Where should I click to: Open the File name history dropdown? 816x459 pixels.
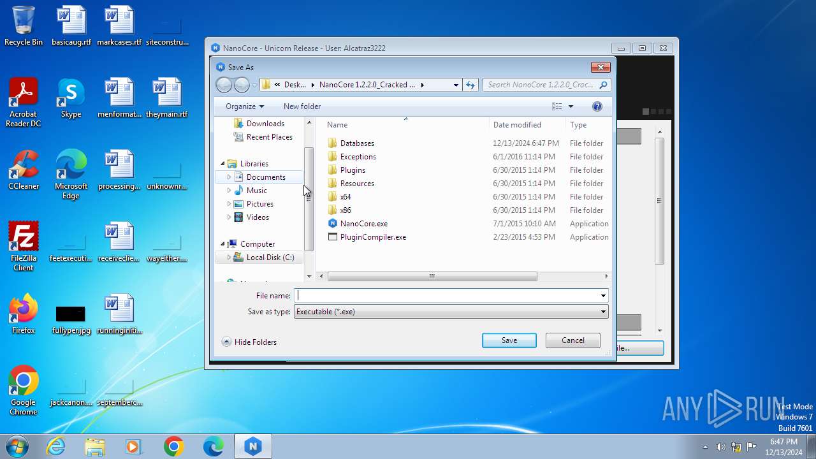[603, 296]
